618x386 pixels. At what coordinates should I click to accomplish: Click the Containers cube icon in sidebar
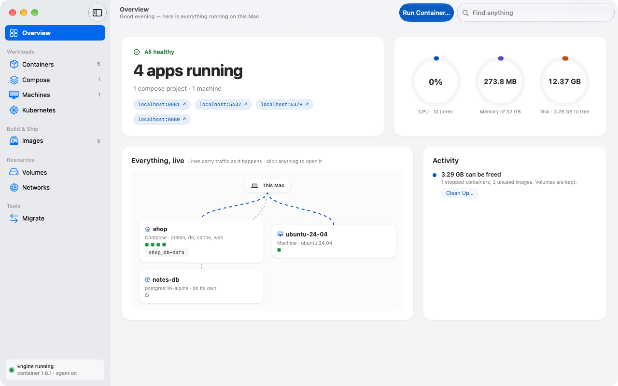coord(14,64)
